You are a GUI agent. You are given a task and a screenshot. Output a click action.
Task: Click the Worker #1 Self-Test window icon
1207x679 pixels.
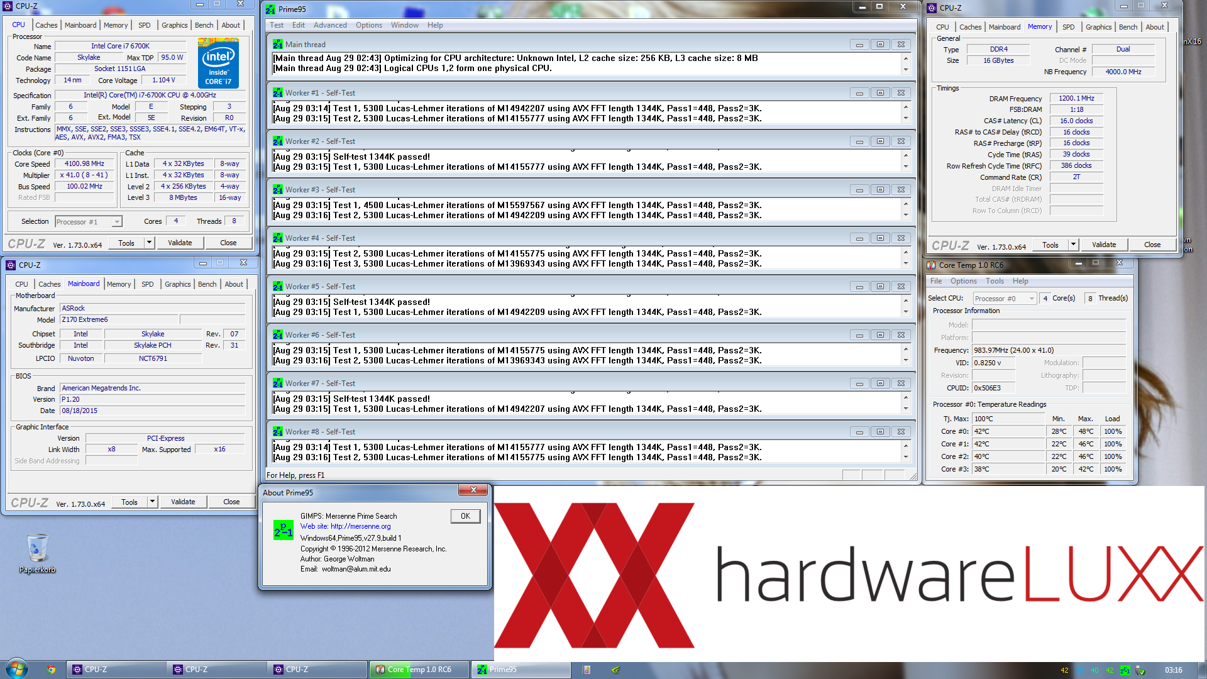pos(278,93)
